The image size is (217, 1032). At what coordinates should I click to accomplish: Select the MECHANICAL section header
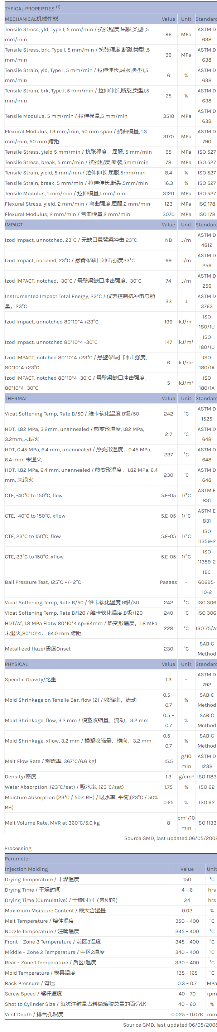31,19
